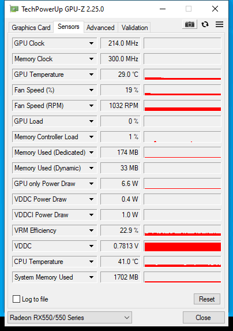Click the GPU-Z app icon in title bar
Viewport: 233px width, 331px height.
(14, 9)
